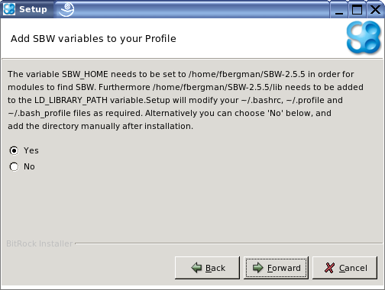Close the Setup window with title bar X
This screenshot has height=290, width=385.
click(375, 10)
